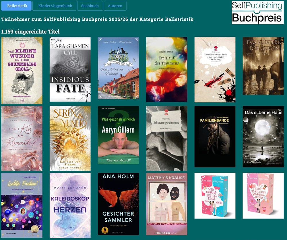Screen dimensions: 287x240
Task: Open Liebe mit der Brechstange cover
Action: pyautogui.click(x=166, y=204)
